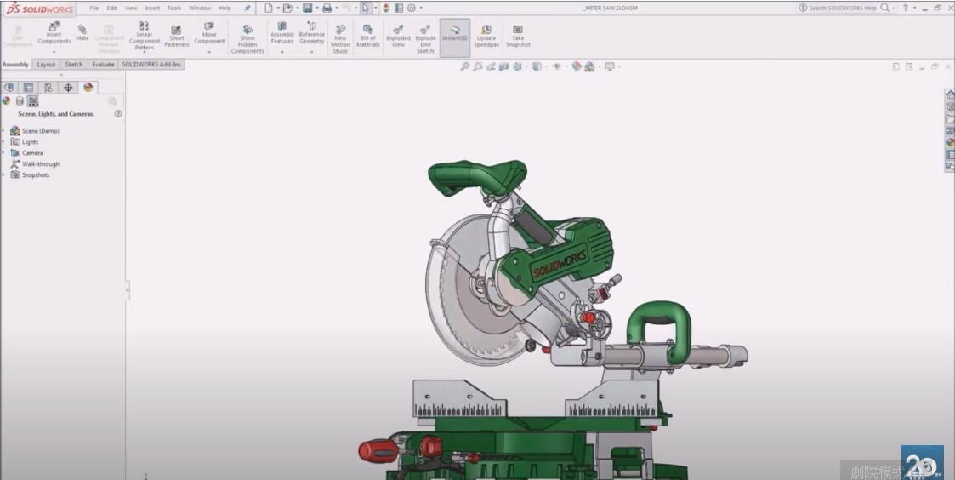Open Assembly Features
Screen dimensions: 955x480
[282, 33]
